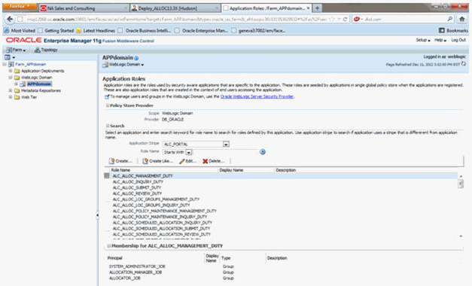Expand the Metadata Repositories node

tap(11, 90)
